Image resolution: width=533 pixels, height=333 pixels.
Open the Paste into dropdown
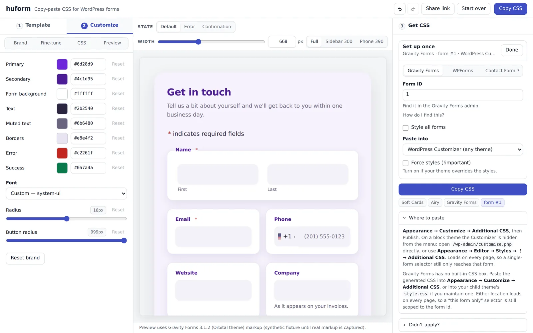463,150
